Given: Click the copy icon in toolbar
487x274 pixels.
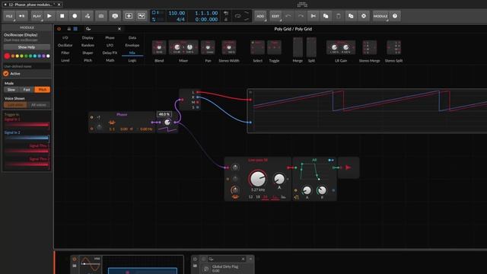Looking at the screenshot, I should (326, 16).
